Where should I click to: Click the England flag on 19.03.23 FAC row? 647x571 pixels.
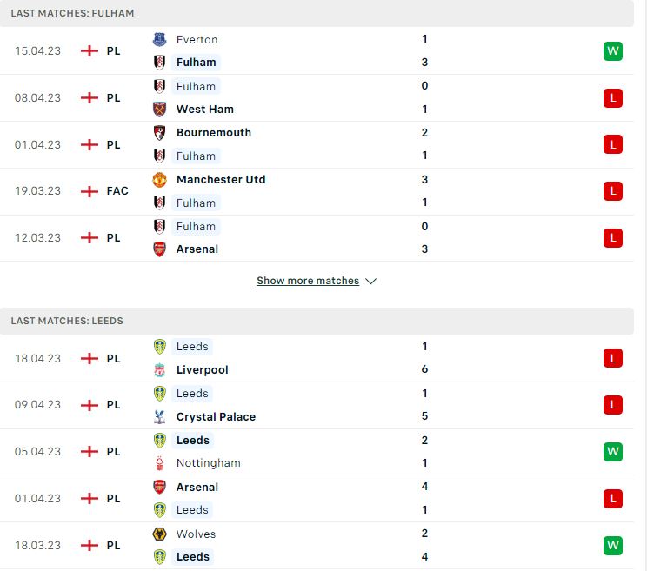point(89,191)
